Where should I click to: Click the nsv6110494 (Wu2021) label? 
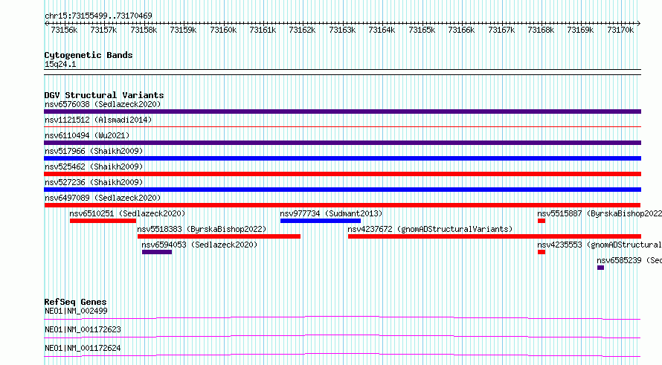(87, 135)
